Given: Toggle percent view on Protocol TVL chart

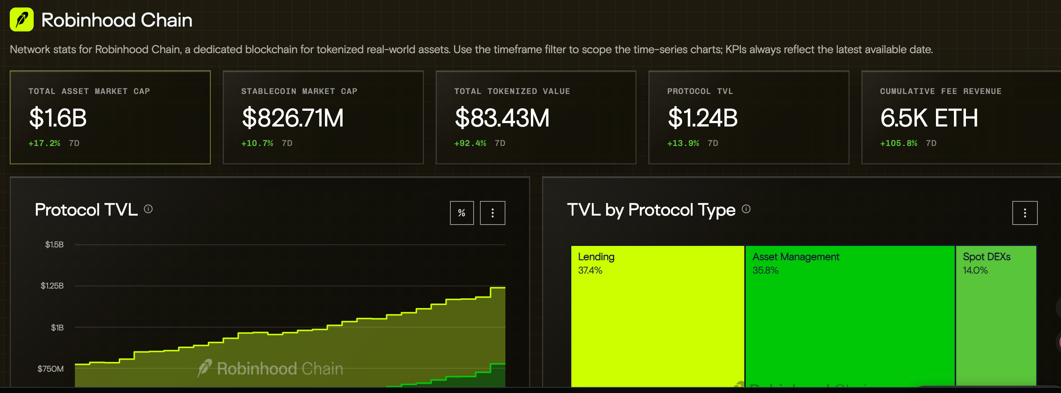Looking at the screenshot, I should (462, 213).
